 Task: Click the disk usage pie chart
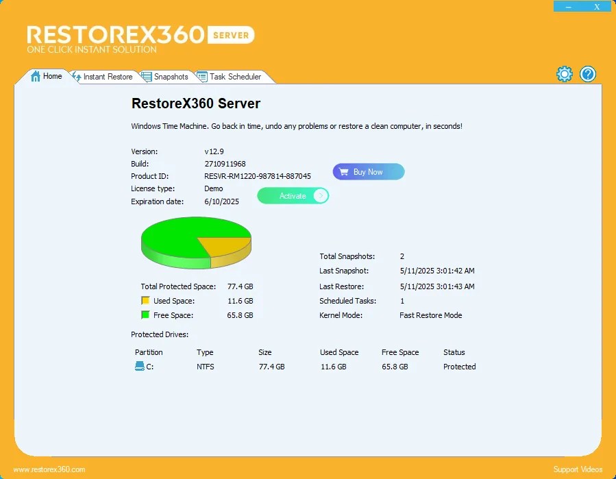(x=196, y=243)
